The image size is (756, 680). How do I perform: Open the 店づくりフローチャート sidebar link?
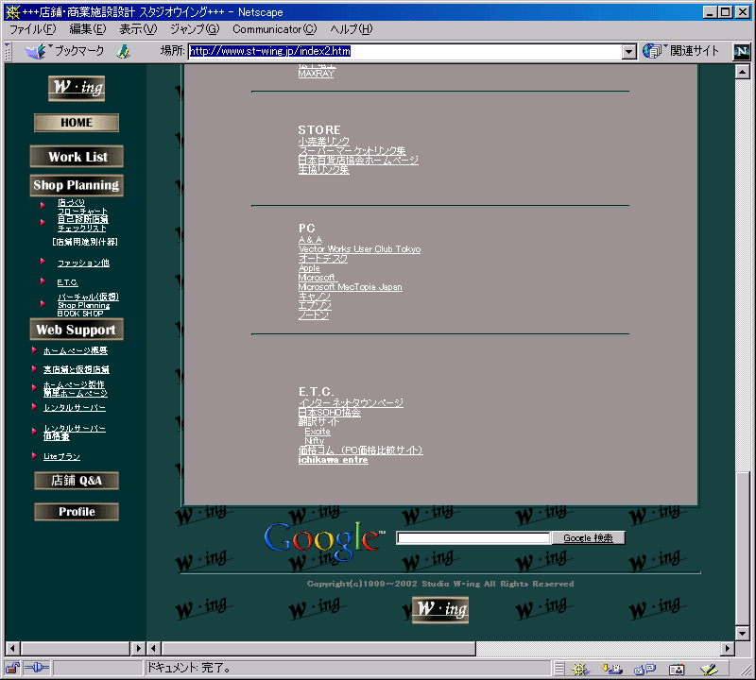[82, 207]
